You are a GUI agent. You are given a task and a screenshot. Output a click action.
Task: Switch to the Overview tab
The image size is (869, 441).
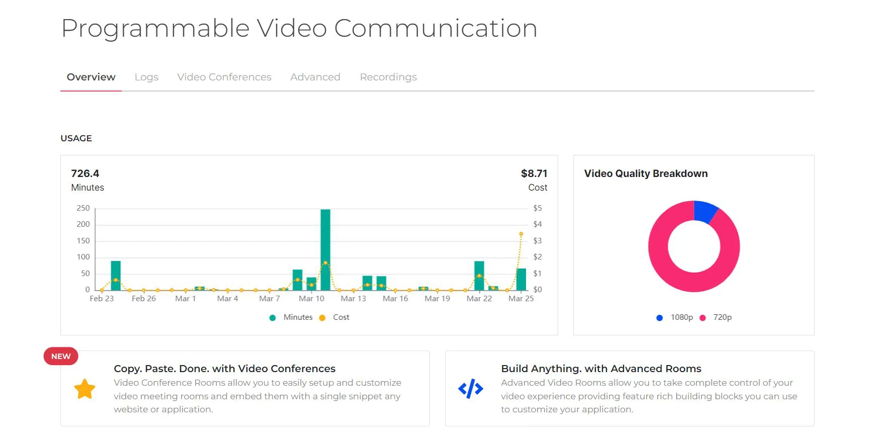pyautogui.click(x=91, y=77)
